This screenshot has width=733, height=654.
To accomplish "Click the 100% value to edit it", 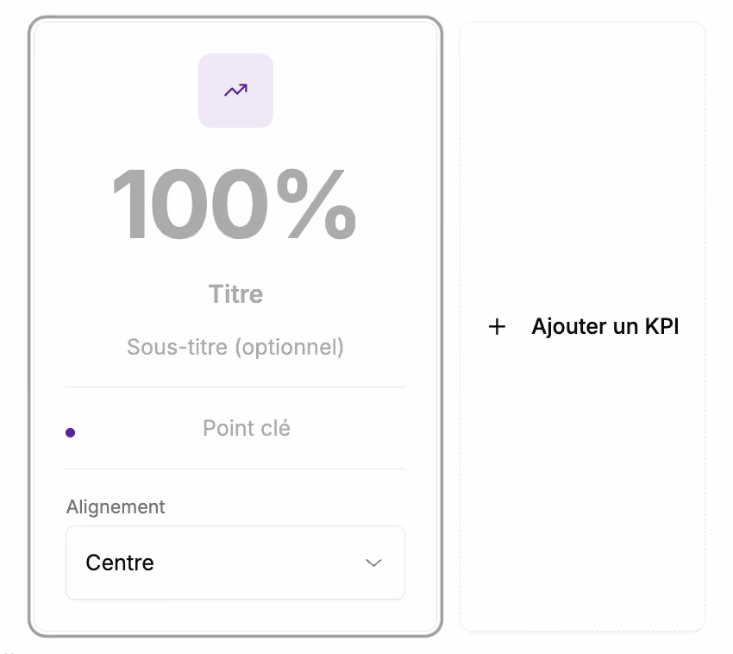I will click(x=235, y=205).
